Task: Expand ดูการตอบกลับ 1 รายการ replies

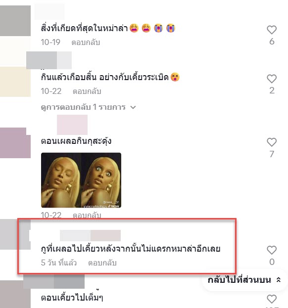Action: (88, 107)
